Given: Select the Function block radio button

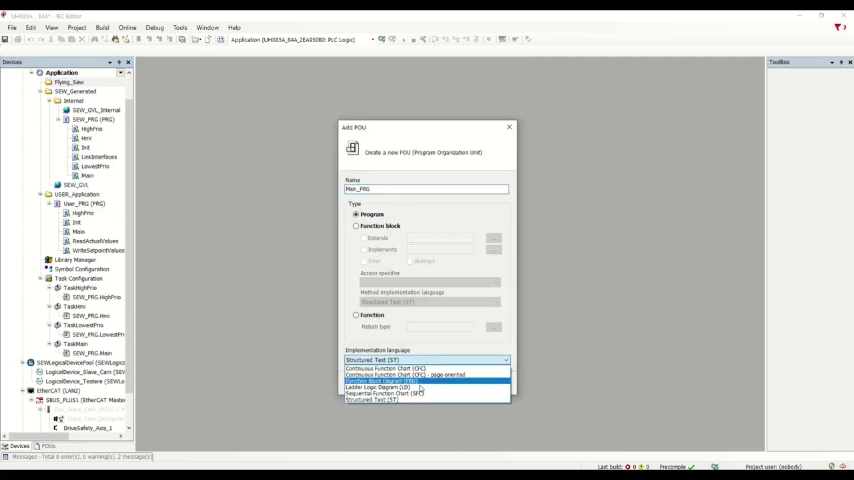Looking at the screenshot, I should 356,226.
